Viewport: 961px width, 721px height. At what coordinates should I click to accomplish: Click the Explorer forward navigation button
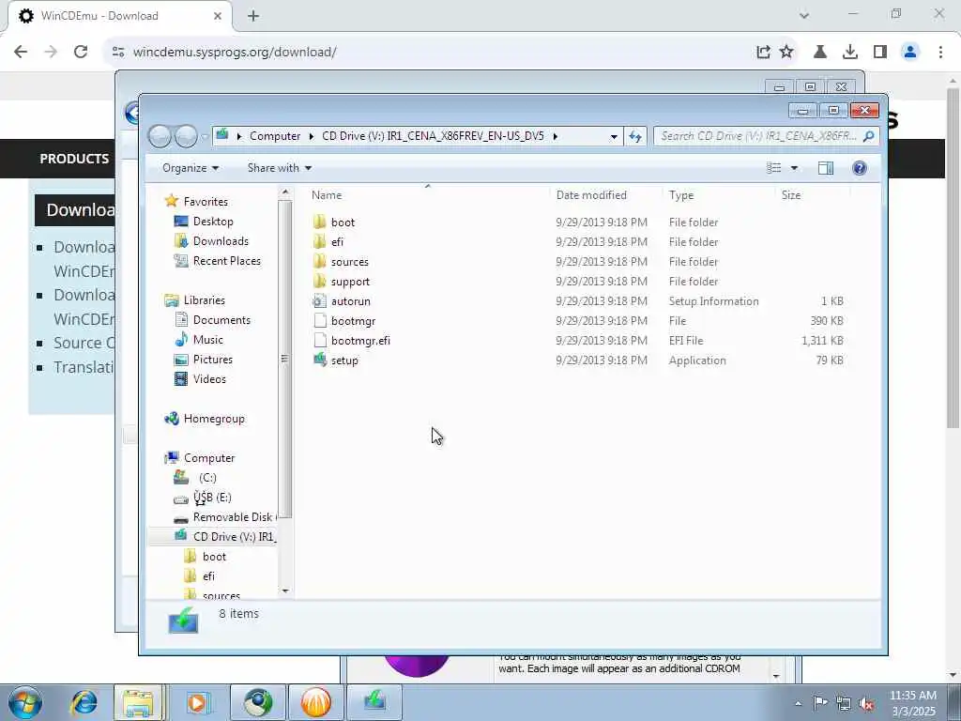click(x=187, y=136)
